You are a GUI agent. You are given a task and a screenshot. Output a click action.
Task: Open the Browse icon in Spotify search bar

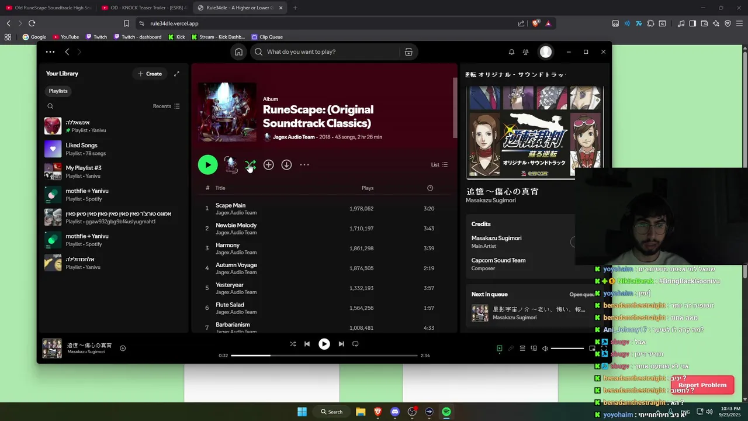[x=408, y=52]
